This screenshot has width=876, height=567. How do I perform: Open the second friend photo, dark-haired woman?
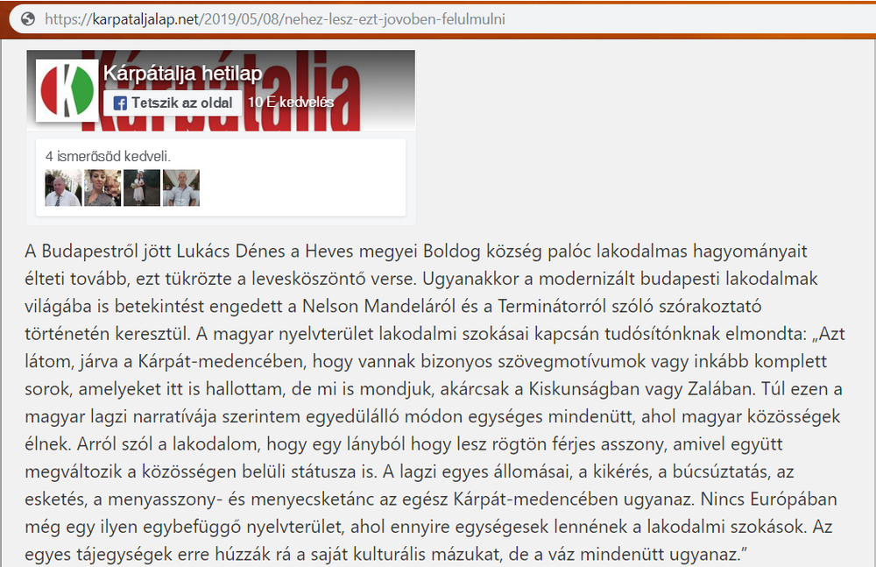tap(102, 188)
